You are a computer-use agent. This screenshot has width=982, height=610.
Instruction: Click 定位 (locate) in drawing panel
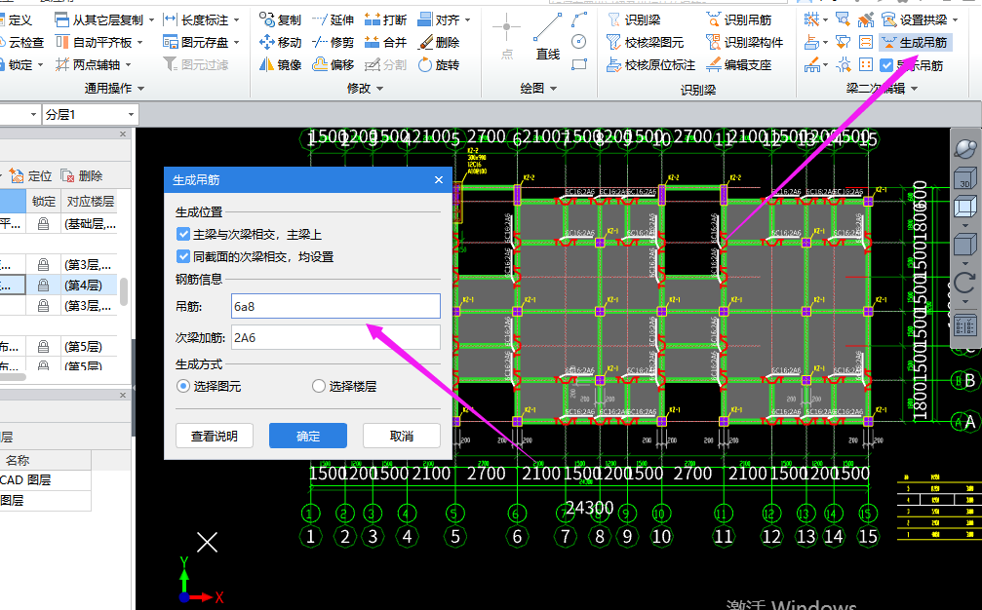pos(30,175)
